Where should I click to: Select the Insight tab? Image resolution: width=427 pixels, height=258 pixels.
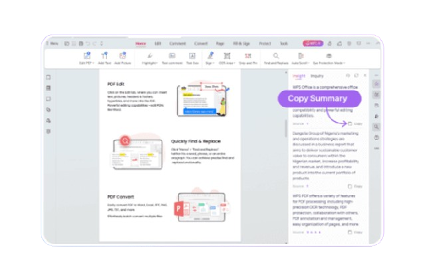tap(299, 76)
